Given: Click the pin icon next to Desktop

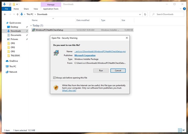Looking at the screenshot, I should pyautogui.click(x=27, y=27).
